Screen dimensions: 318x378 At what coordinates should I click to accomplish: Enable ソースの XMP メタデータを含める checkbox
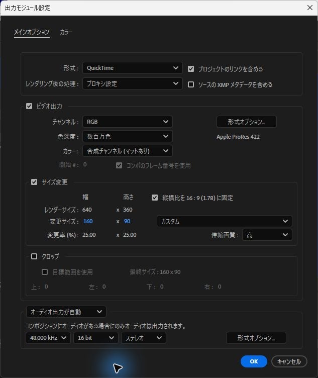191,84
